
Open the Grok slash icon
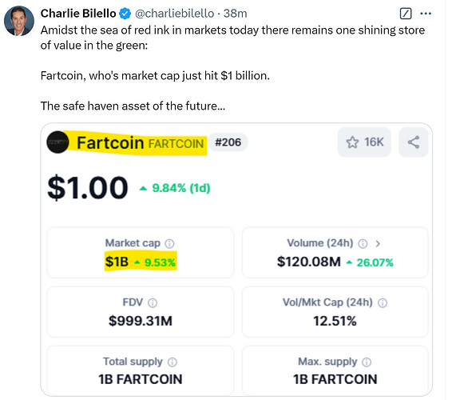pos(406,14)
